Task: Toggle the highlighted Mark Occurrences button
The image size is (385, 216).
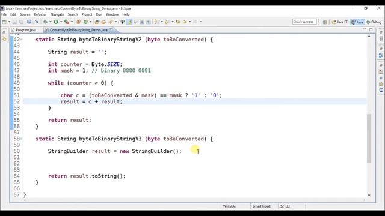Action: point(129,22)
